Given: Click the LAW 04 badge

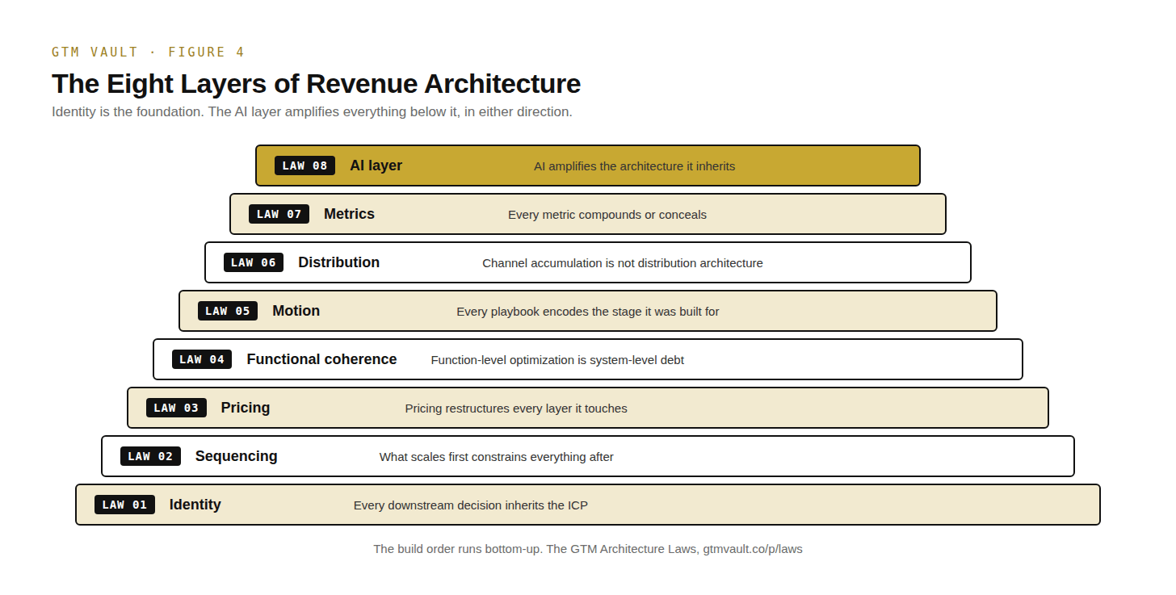Looking at the screenshot, I should [202, 359].
